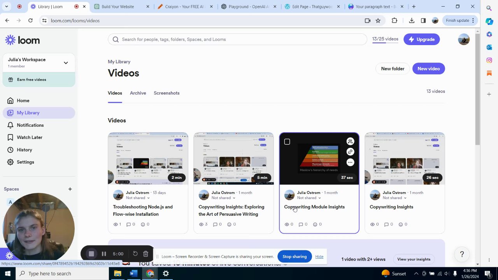Open the Copywriting Module Insights title
Viewport: 498px width, 280px height.
pyautogui.click(x=314, y=207)
